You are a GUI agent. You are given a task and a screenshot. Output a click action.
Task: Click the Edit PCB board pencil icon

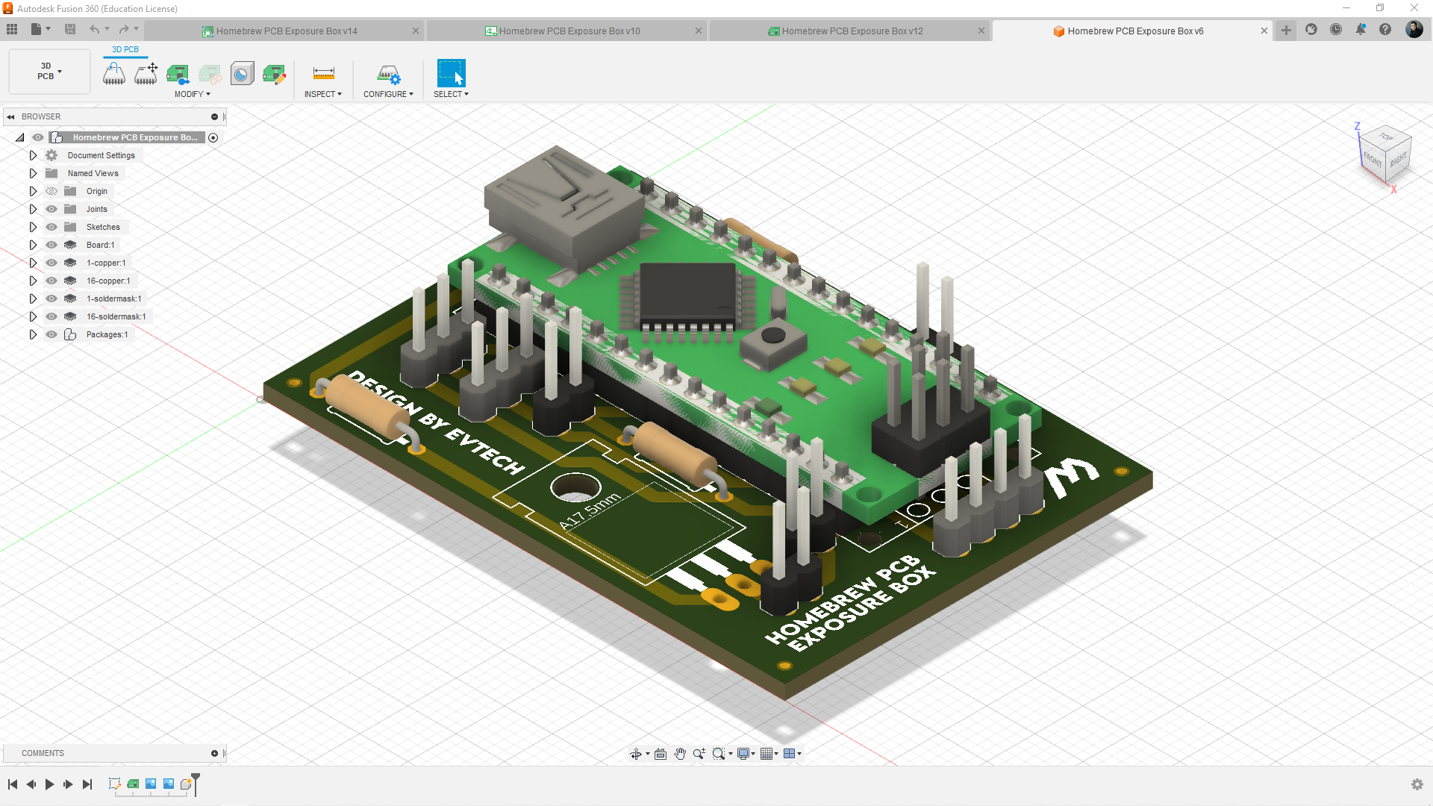274,73
